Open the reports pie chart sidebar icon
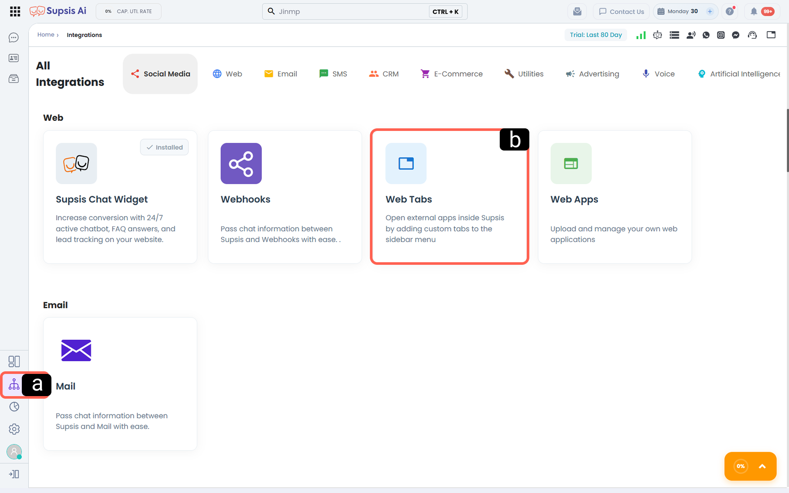The image size is (789, 493). click(x=14, y=407)
